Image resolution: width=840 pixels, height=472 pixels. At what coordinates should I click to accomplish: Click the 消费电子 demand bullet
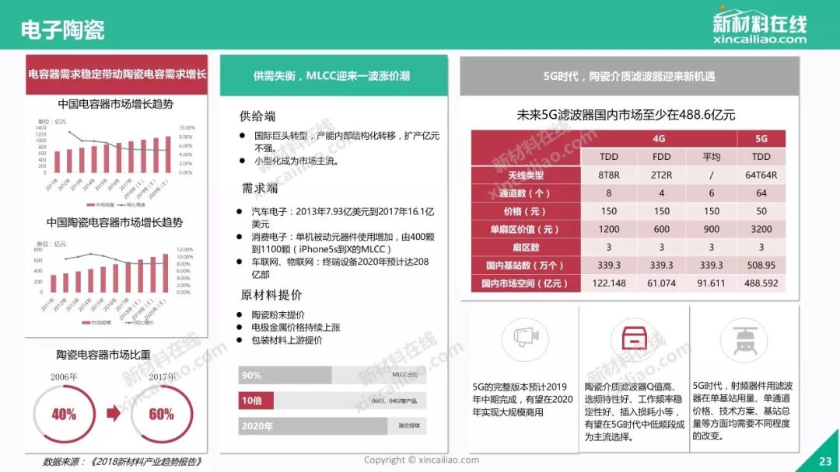click(x=343, y=243)
